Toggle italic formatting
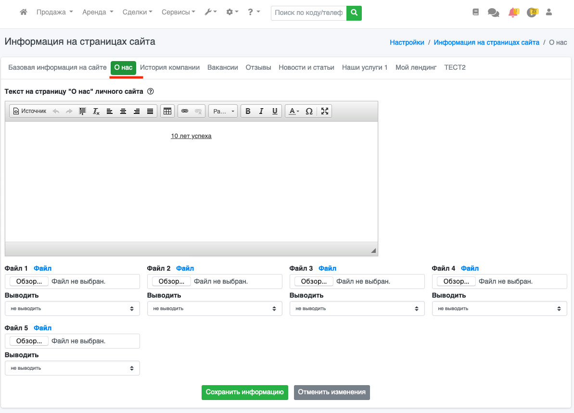 [x=261, y=111]
